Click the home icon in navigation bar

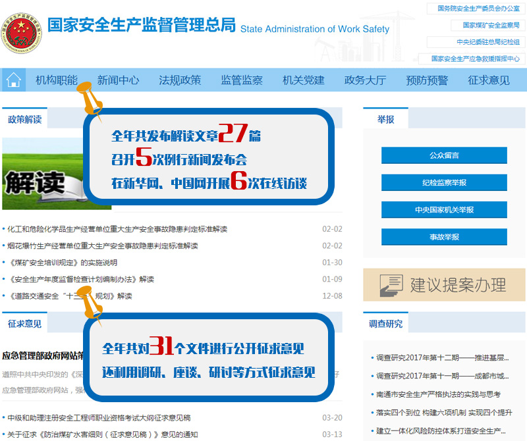pos(13,80)
